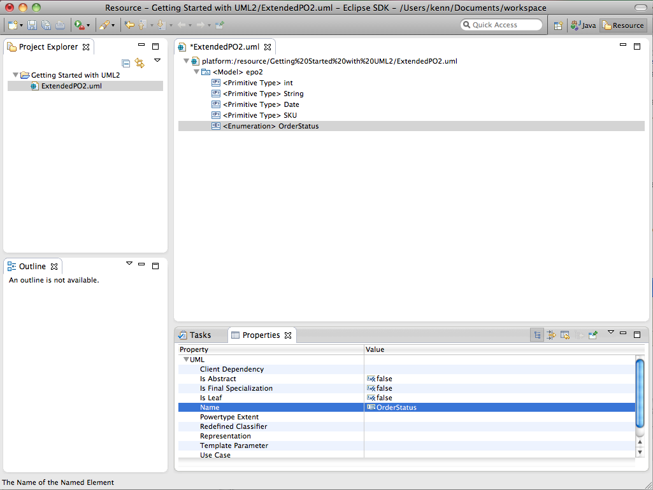Select the *ExtendedPO2.uml editor tab
653x490 pixels.
pos(224,46)
